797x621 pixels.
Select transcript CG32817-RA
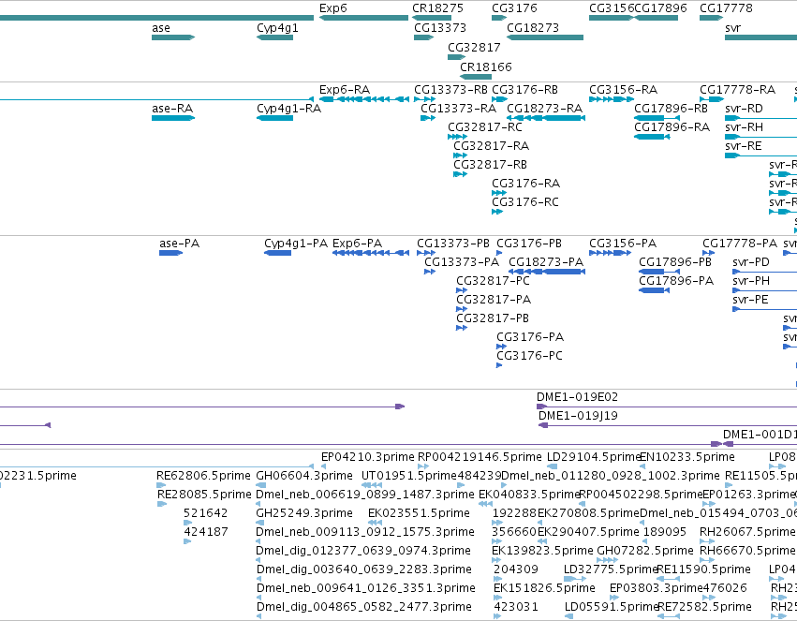(460, 155)
